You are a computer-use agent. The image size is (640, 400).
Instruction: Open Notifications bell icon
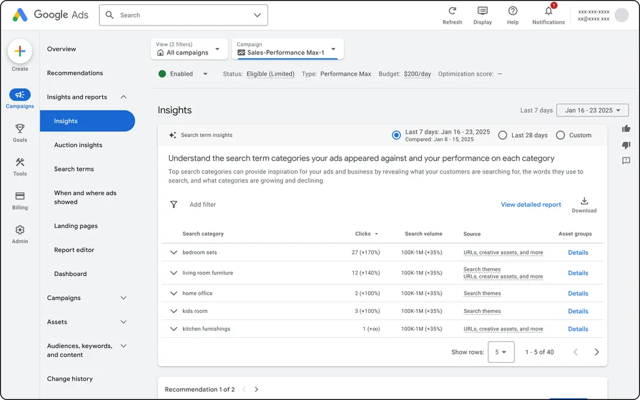pos(548,11)
